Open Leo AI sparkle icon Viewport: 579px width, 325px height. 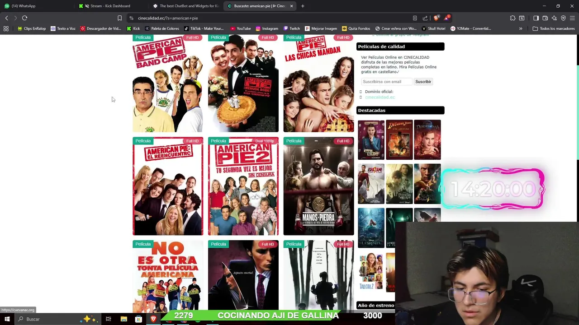[554, 18]
